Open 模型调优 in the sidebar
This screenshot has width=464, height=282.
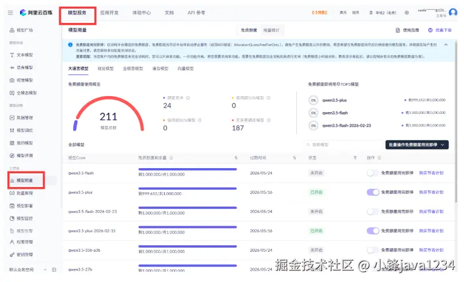(x=21, y=130)
